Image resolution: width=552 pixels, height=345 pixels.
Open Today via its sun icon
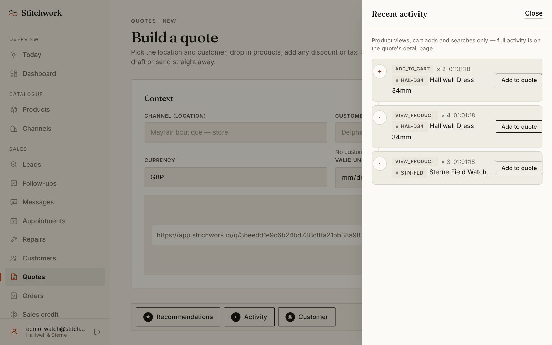pos(14,55)
